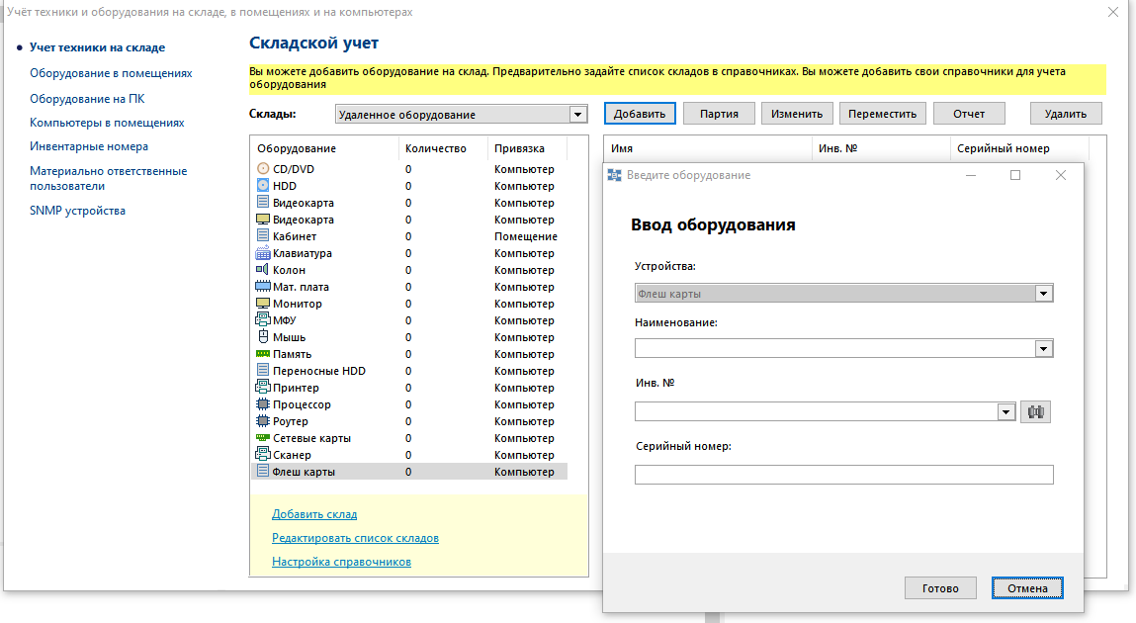Screen dimensions: 1136x623
Task: Click the Изменить button
Action: click(x=797, y=114)
